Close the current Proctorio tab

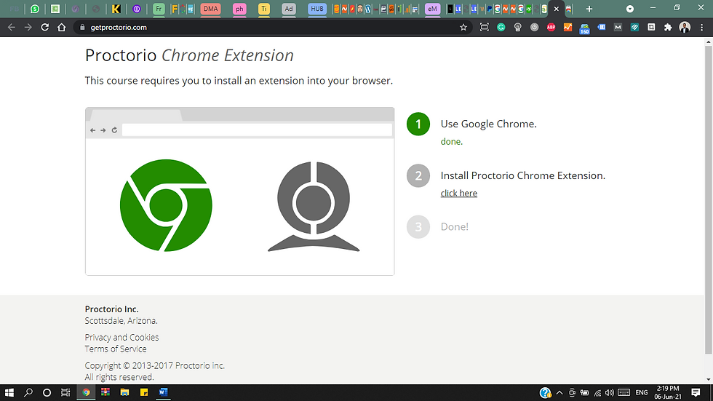click(556, 9)
